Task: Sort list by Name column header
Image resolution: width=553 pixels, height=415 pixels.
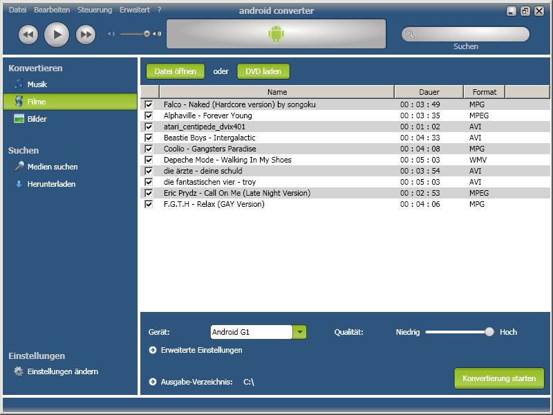Action: (277, 92)
